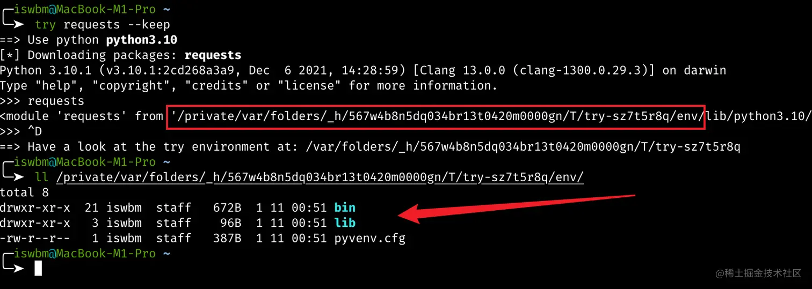Click the bold 'python3.10' text
The image size is (812, 289).
tap(142, 40)
